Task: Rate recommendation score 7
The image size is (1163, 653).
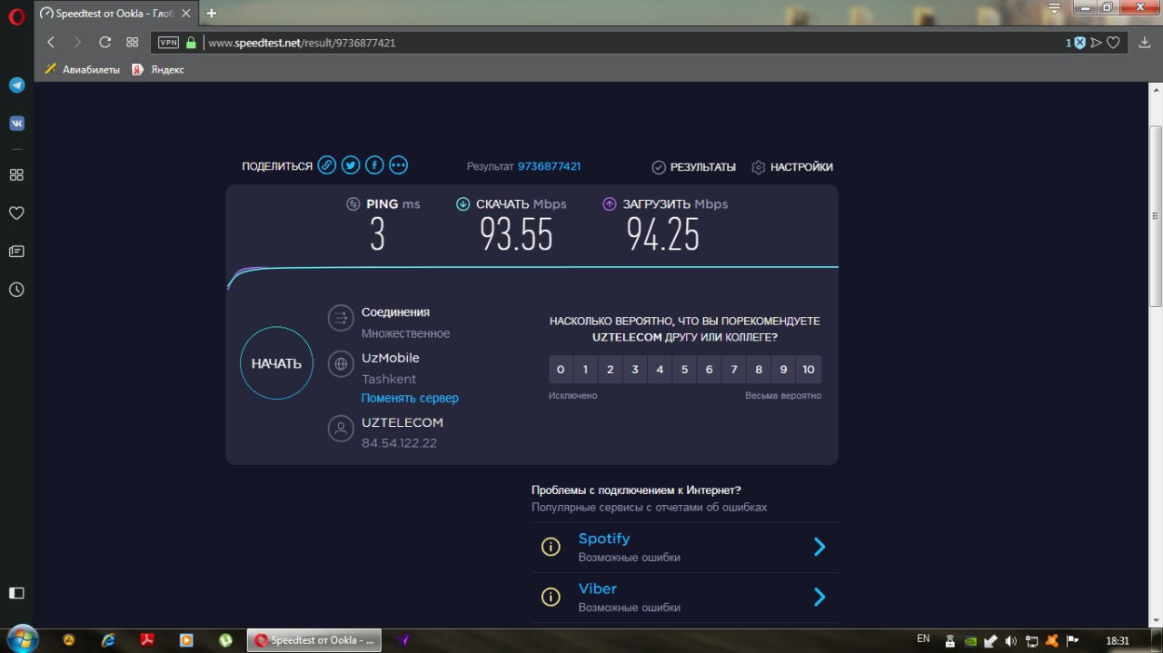Action: click(734, 370)
